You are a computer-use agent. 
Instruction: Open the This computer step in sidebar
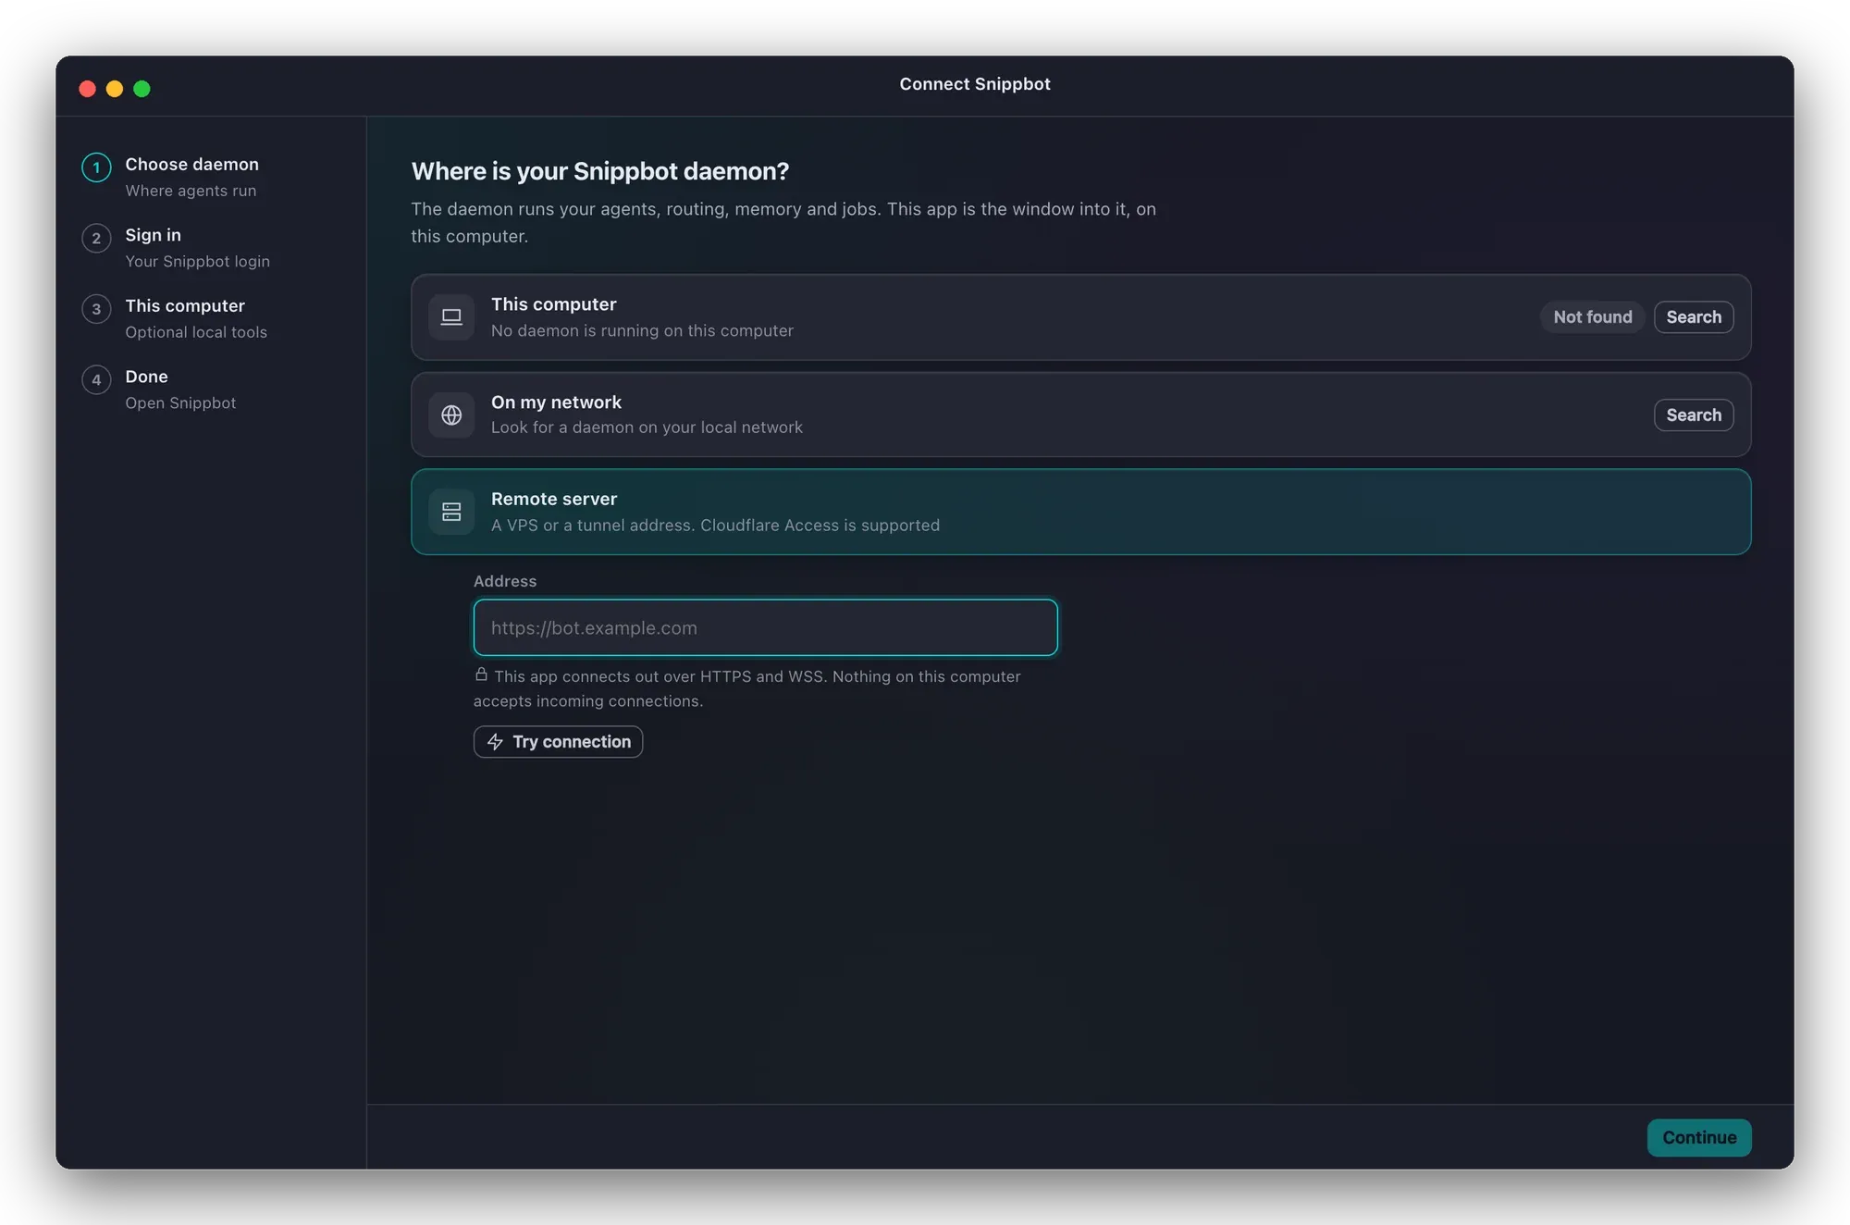coord(185,306)
